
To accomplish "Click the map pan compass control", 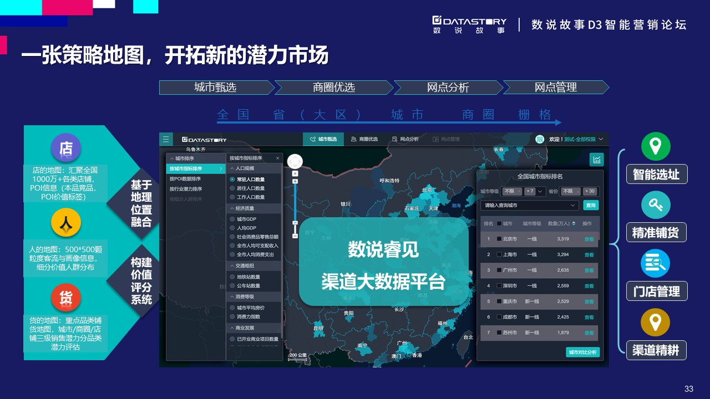I will (295, 161).
